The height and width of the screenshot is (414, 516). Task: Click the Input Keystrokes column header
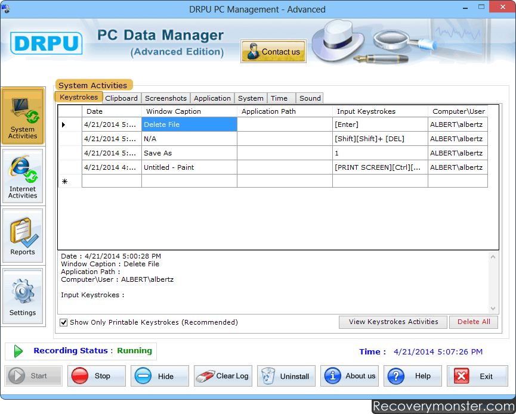coord(380,111)
